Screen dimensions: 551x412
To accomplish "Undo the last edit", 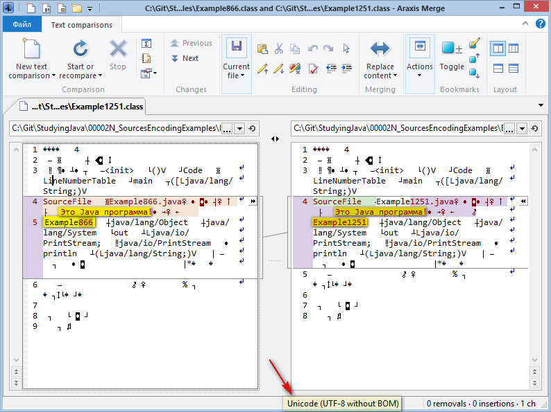I will (x=312, y=48).
